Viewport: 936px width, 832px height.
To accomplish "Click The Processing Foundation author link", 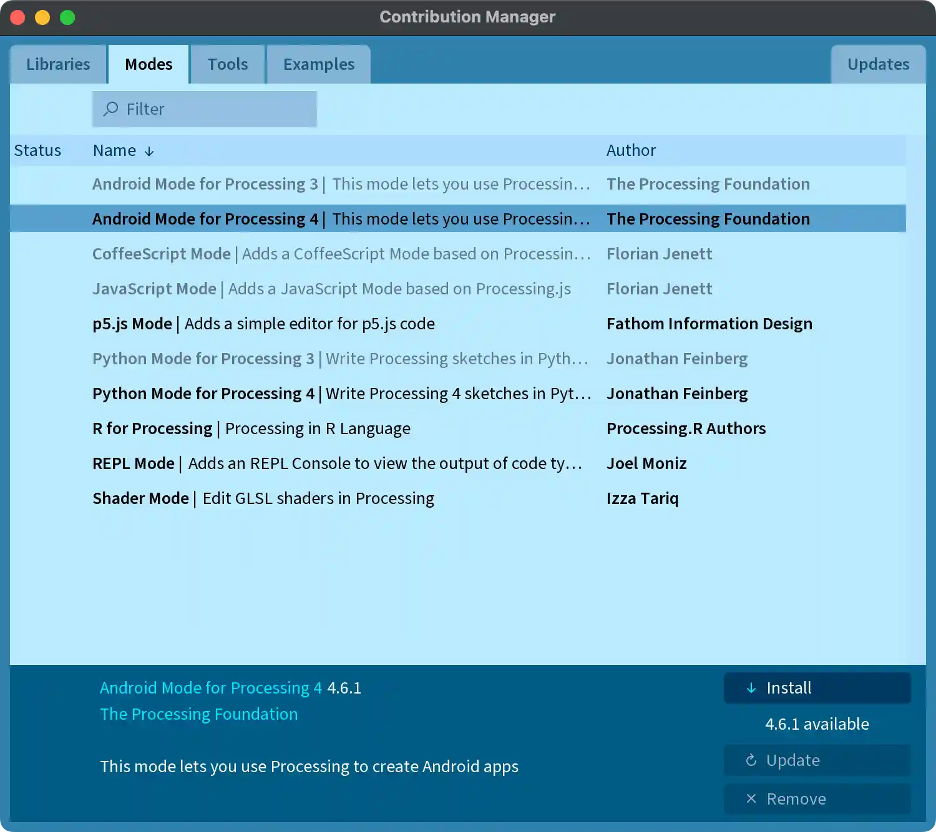I will click(x=199, y=714).
